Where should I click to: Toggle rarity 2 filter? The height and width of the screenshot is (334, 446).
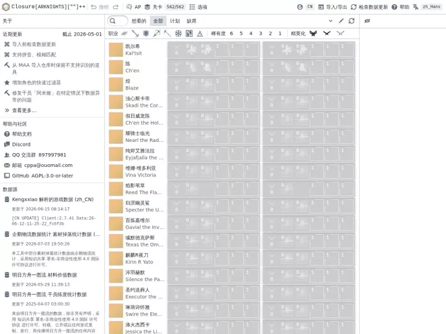pyautogui.click(x=270, y=33)
